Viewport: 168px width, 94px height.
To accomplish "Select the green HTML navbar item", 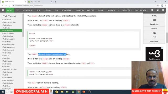I will click(x=10, y=10).
